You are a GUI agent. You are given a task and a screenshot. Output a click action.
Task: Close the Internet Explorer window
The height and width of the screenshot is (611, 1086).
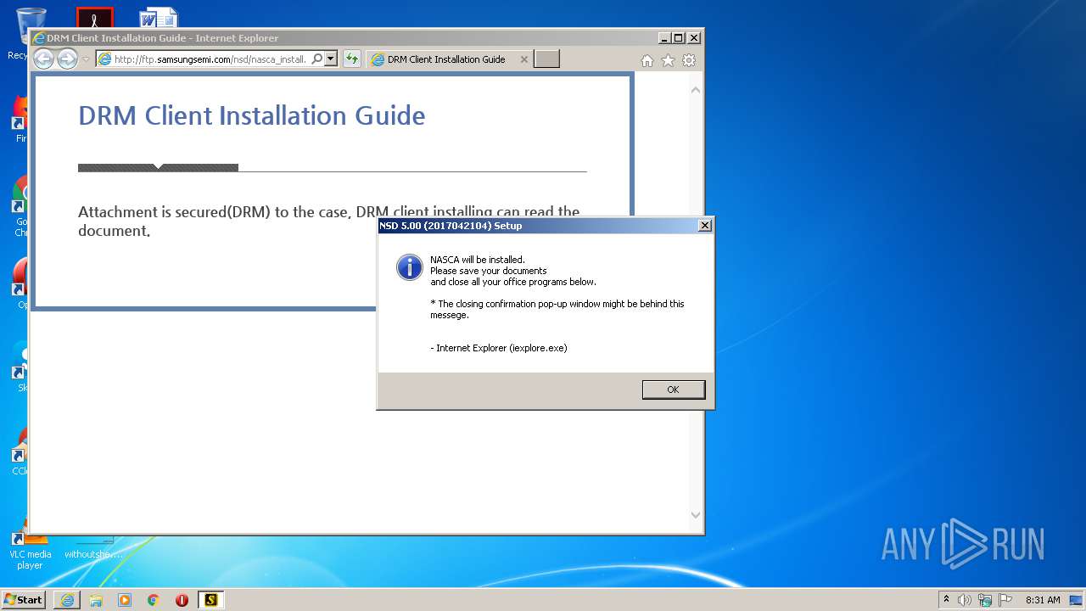pyautogui.click(x=693, y=38)
